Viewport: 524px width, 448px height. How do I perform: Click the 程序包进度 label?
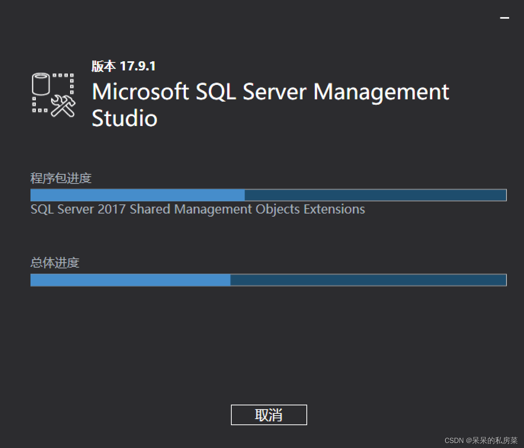(61, 178)
